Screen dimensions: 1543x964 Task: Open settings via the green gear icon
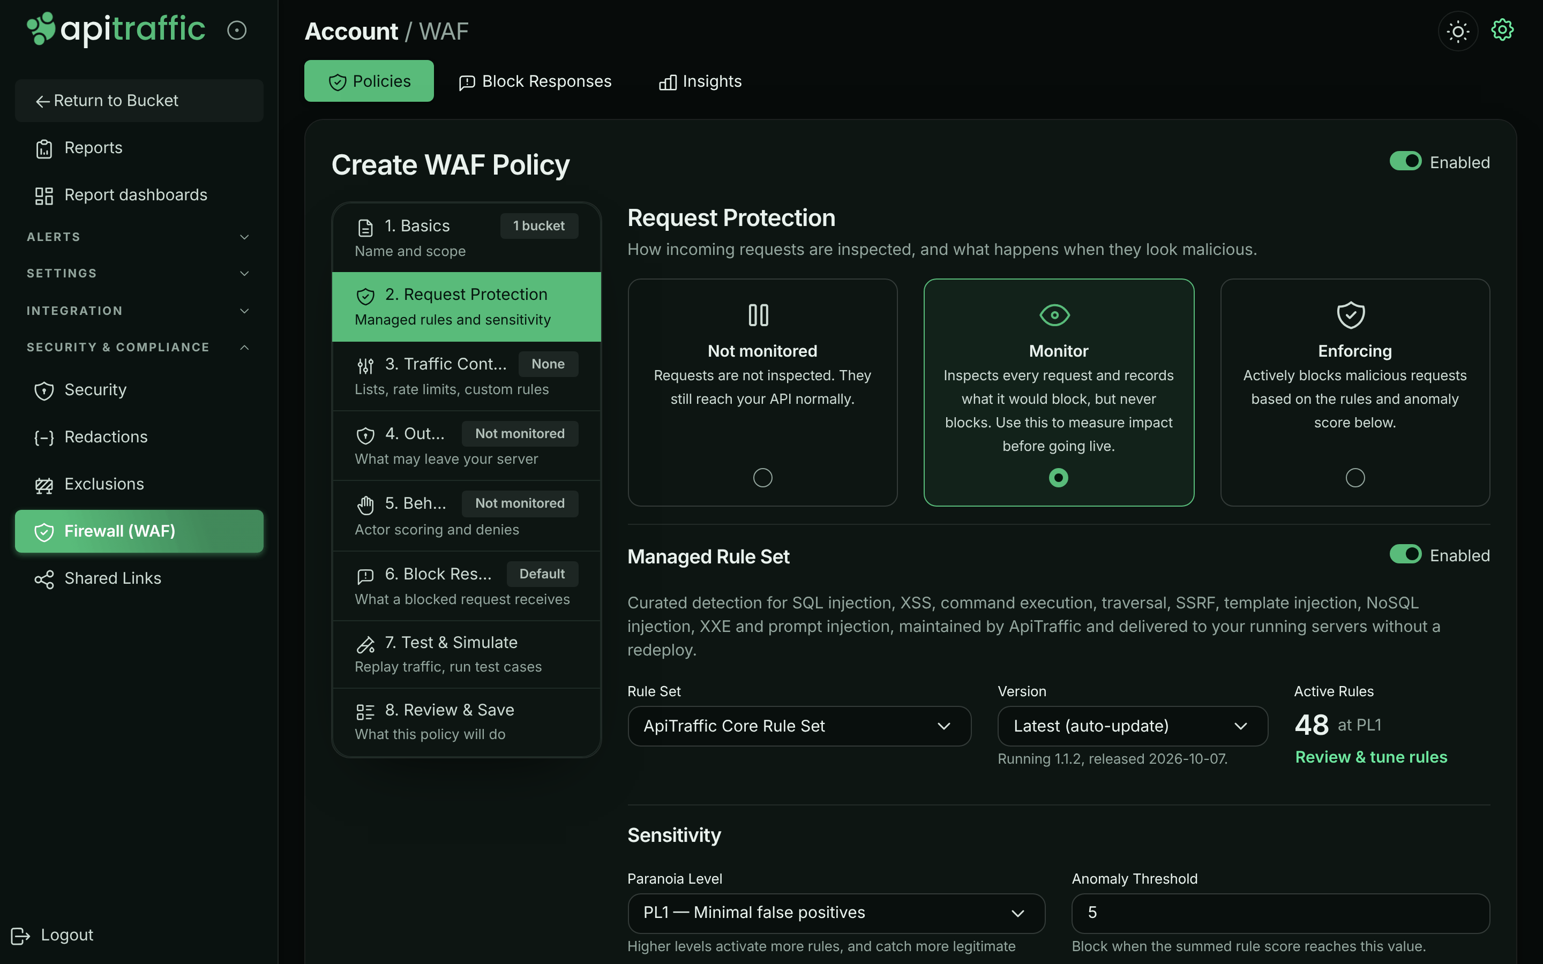1502,29
